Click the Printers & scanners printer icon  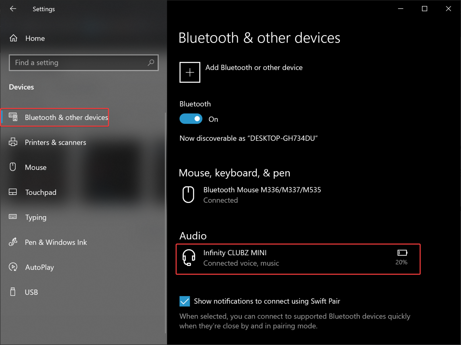[x=13, y=142]
